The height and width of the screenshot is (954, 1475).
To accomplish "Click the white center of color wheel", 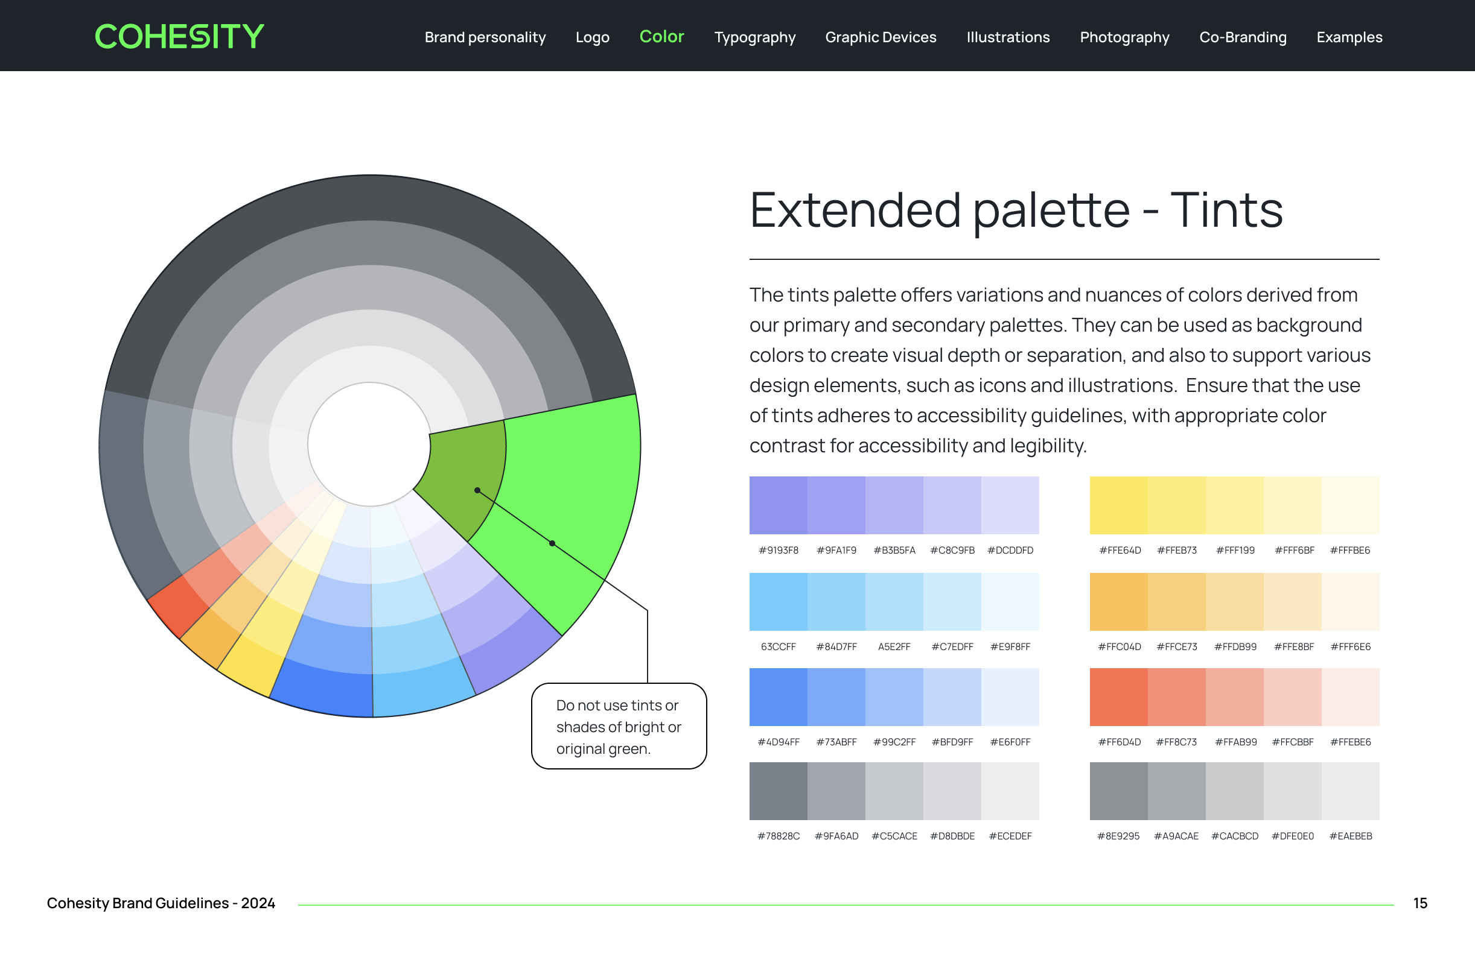I will point(369,444).
